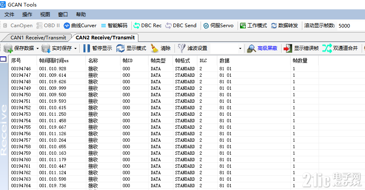Image resolution: width=365 pixels, height=190 pixels.
Task: Open the 视图 menu
Action: pos(45,14)
